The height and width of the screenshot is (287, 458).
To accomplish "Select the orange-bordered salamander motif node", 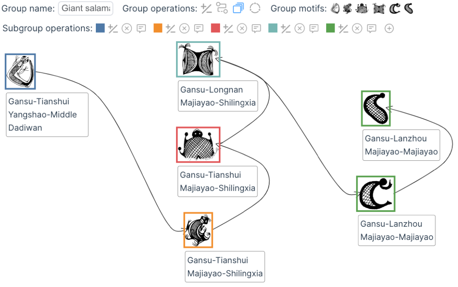I will point(198,230).
